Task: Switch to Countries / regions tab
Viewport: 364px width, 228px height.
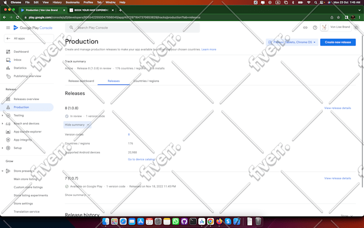Action: point(146,81)
